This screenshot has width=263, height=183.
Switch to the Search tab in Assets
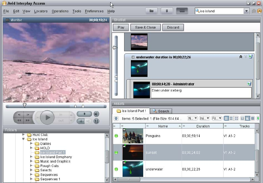(161, 111)
